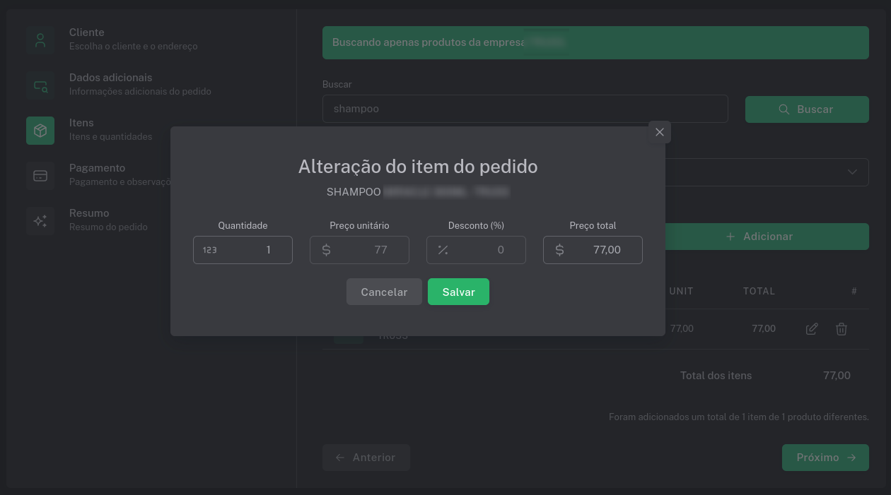Viewport: 891px width, 495px height.
Task: Click the Próximo button
Action: coord(825,458)
